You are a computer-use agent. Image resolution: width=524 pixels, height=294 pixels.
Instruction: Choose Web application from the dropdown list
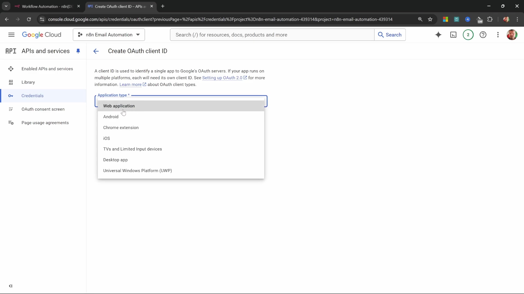click(x=119, y=106)
